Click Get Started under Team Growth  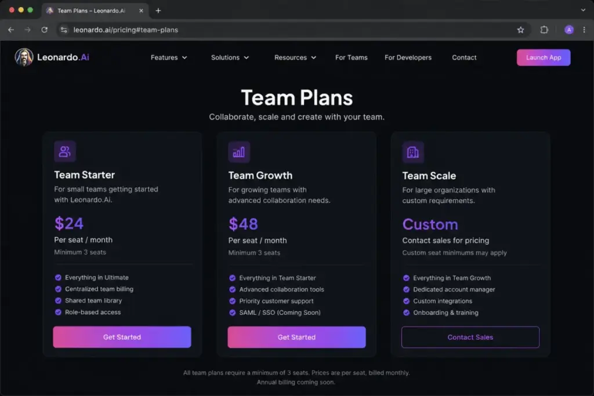pyautogui.click(x=296, y=337)
